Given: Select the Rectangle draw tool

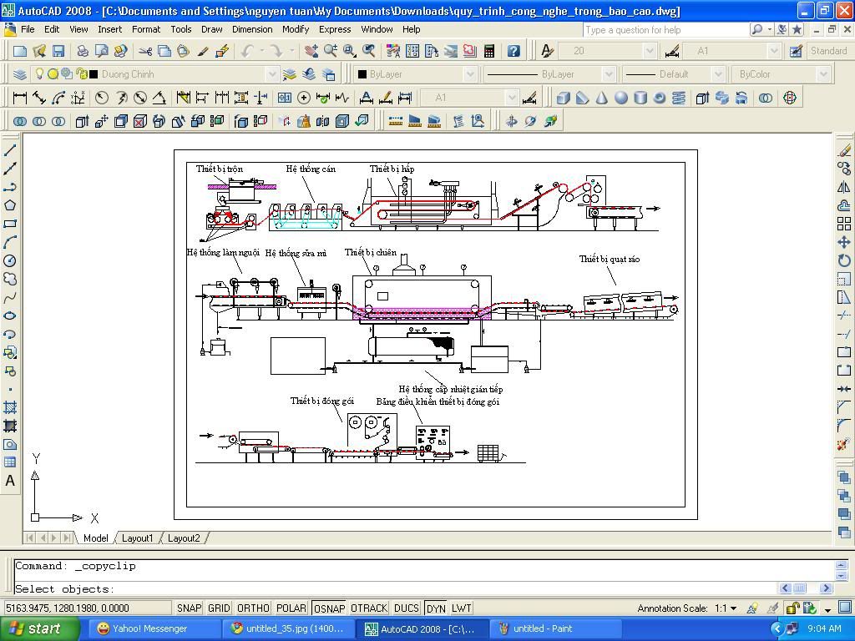Looking at the screenshot, I should coord(10,224).
